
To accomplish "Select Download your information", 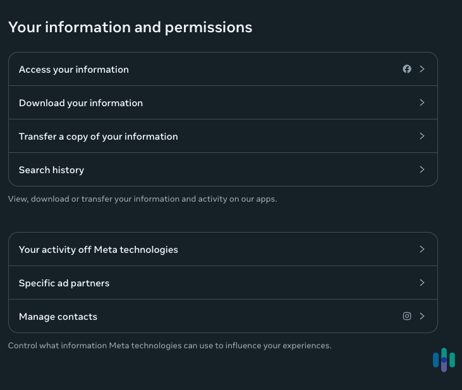I will [81, 103].
